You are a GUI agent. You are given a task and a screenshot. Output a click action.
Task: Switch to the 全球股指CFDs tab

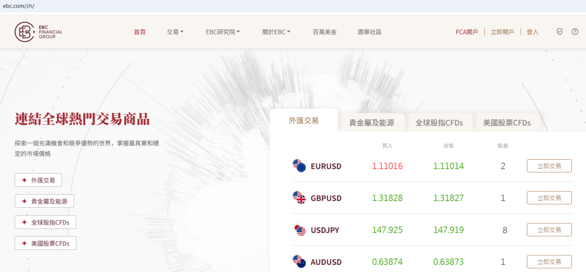pyautogui.click(x=439, y=122)
